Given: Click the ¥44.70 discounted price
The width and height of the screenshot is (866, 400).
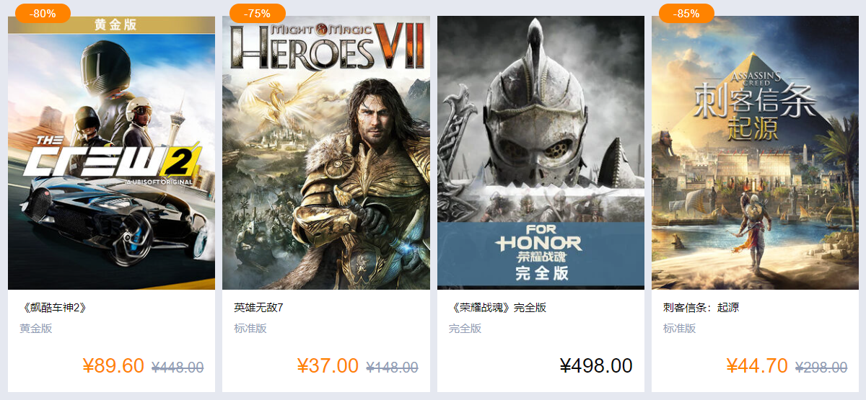Looking at the screenshot, I should 757,366.
